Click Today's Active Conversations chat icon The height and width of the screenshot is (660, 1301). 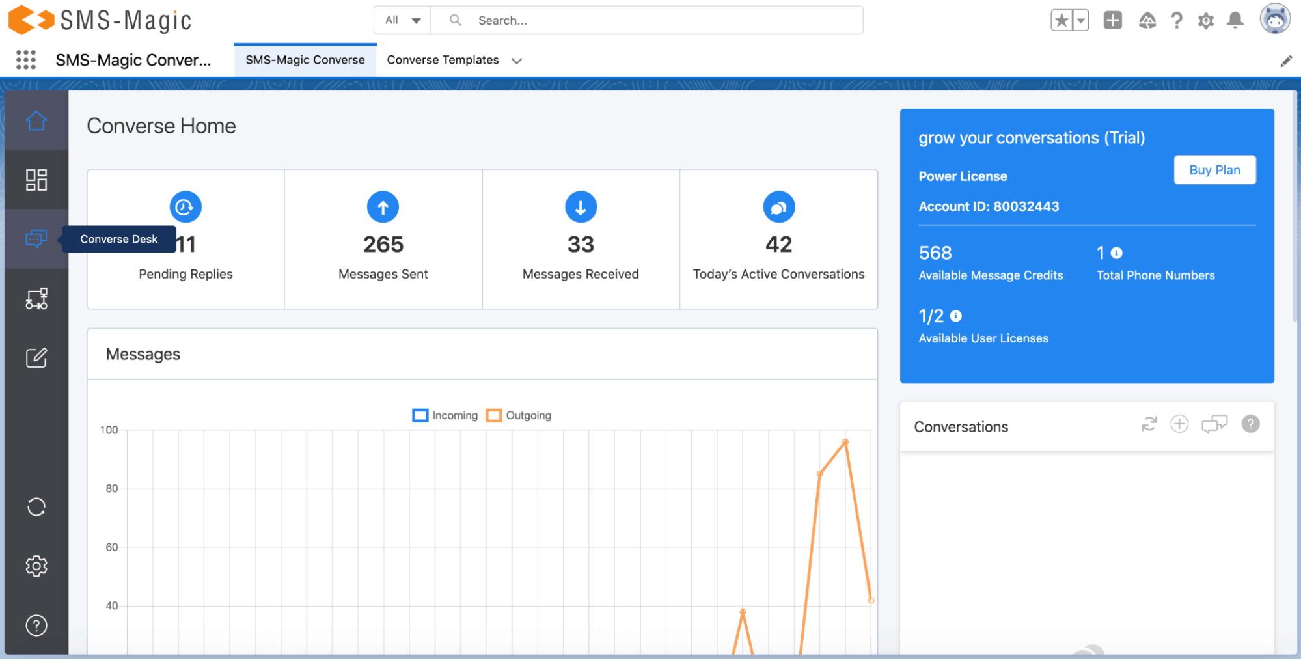pos(778,207)
